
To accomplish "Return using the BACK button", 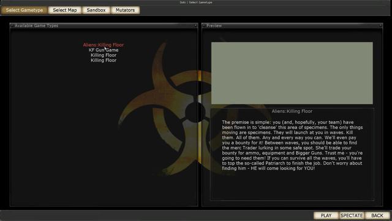I will point(377,215).
